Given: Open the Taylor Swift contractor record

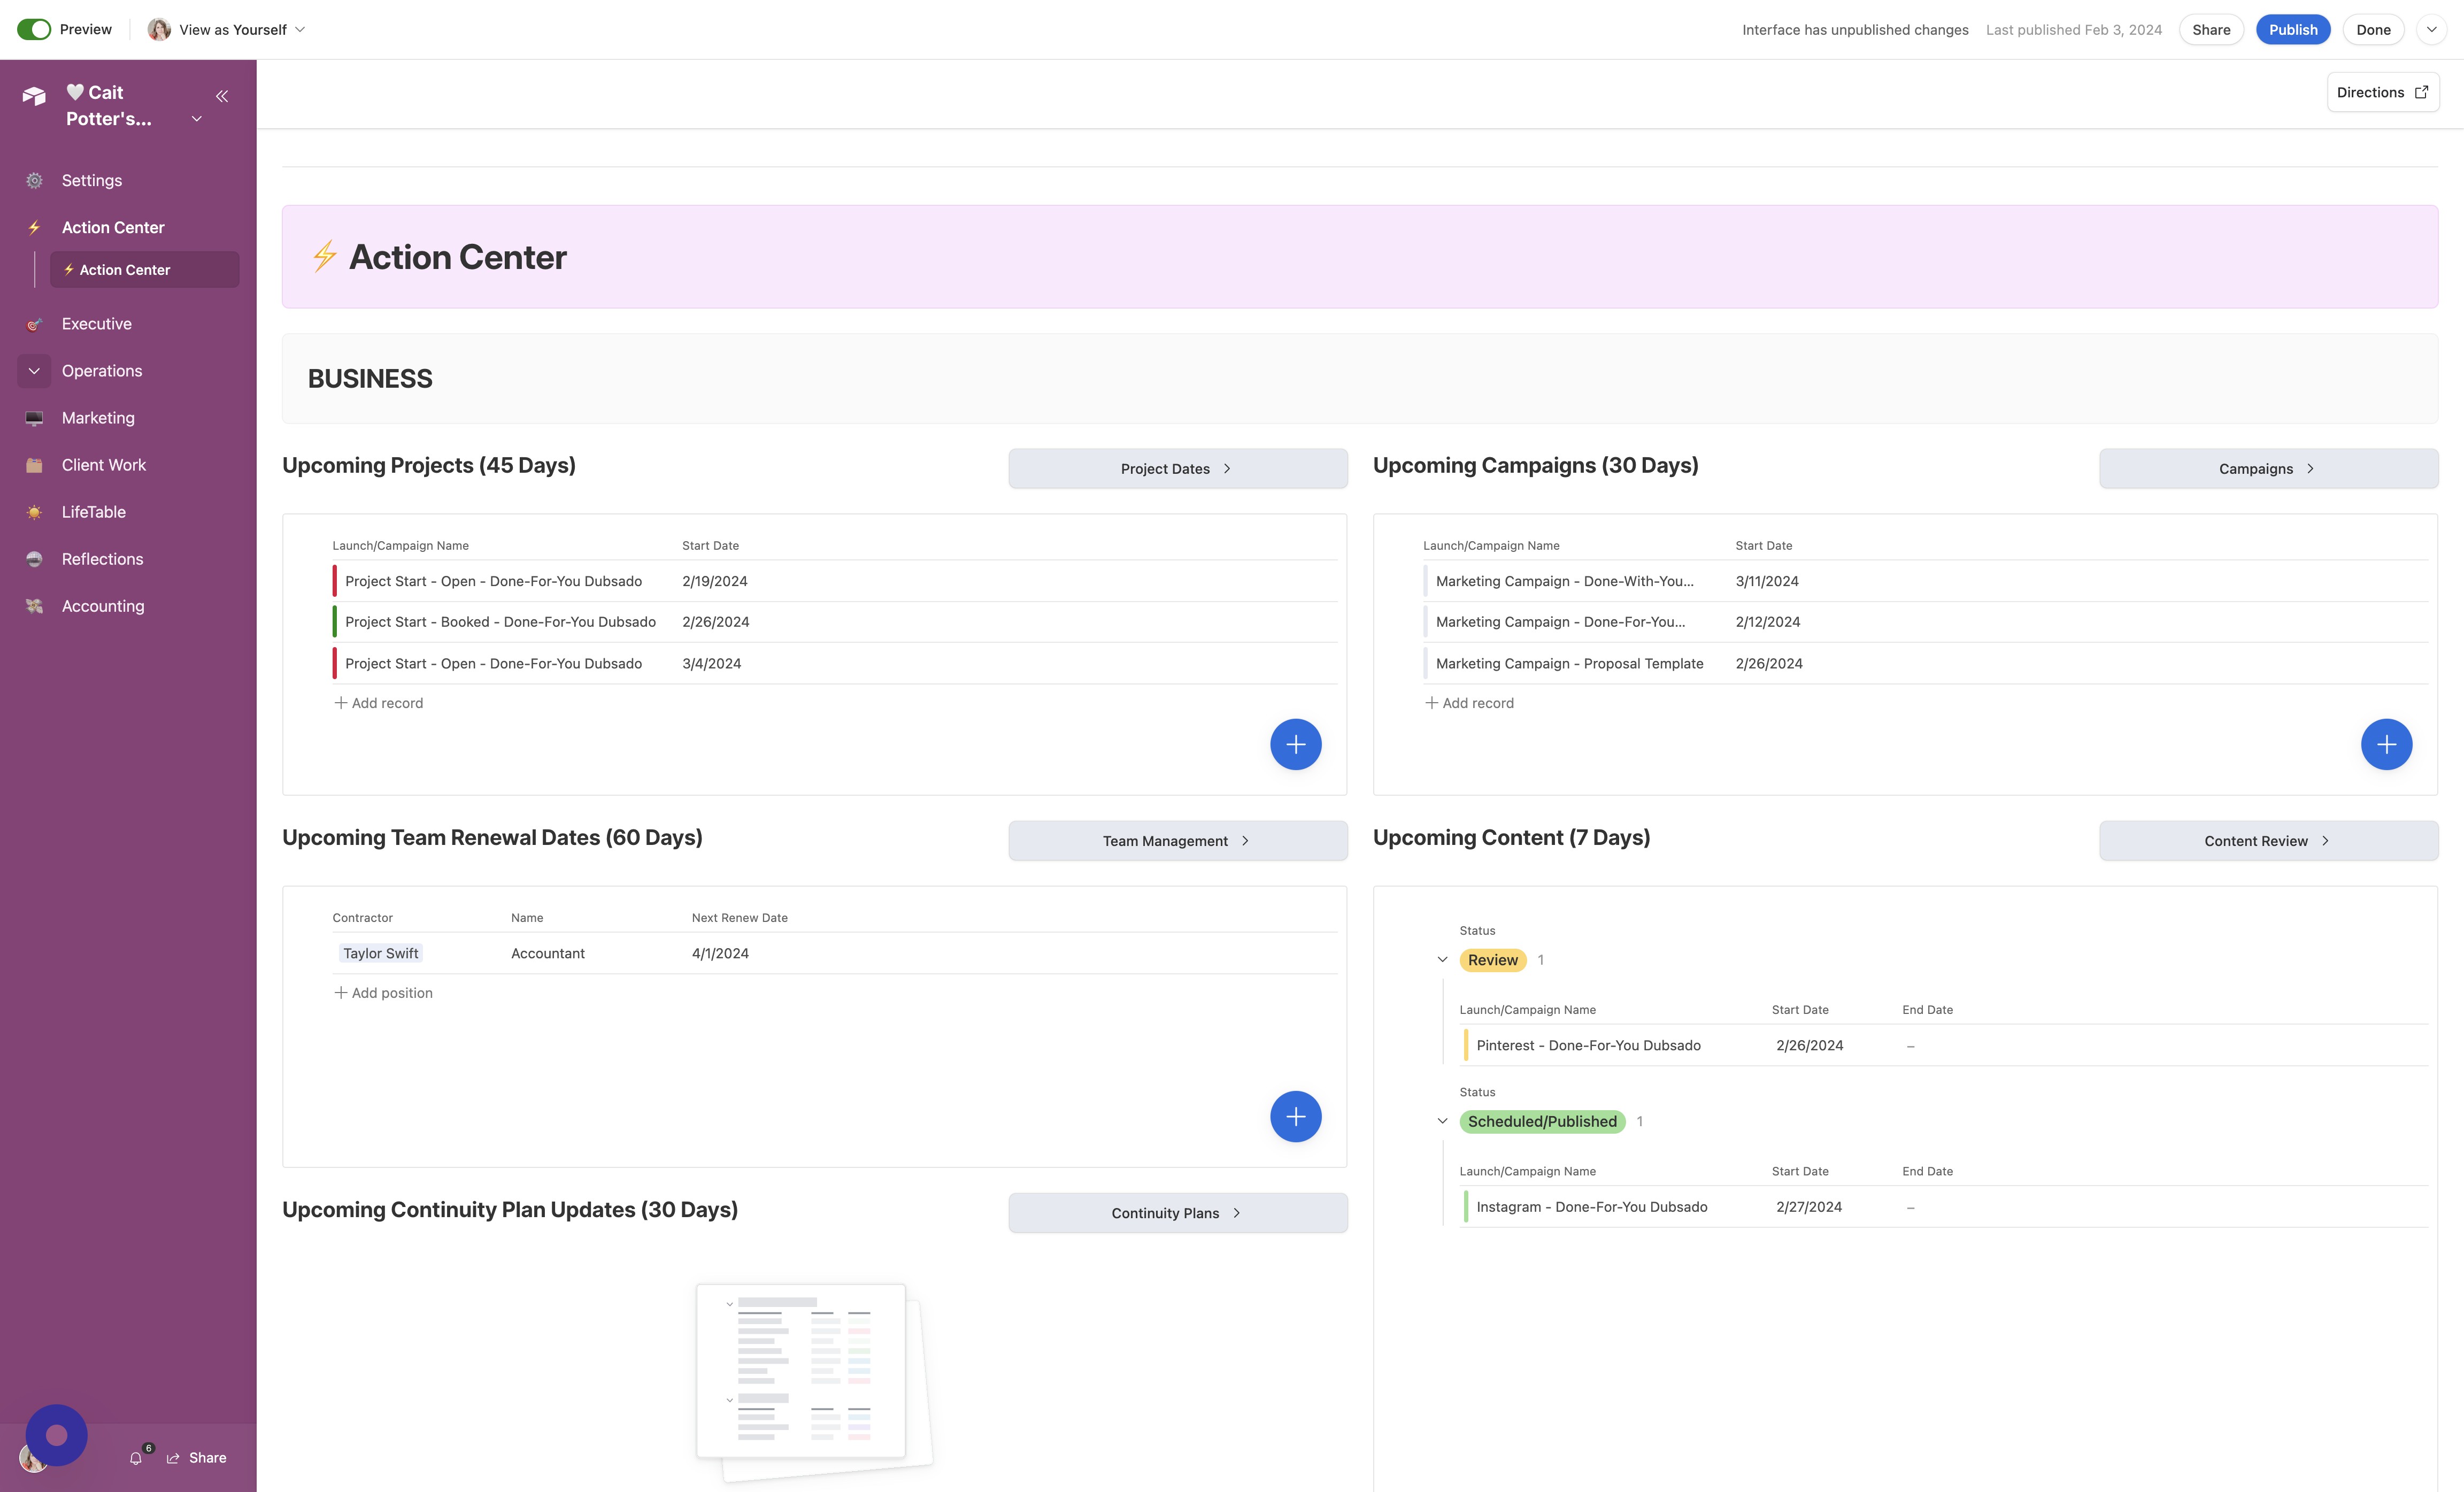Looking at the screenshot, I should click(381, 953).
